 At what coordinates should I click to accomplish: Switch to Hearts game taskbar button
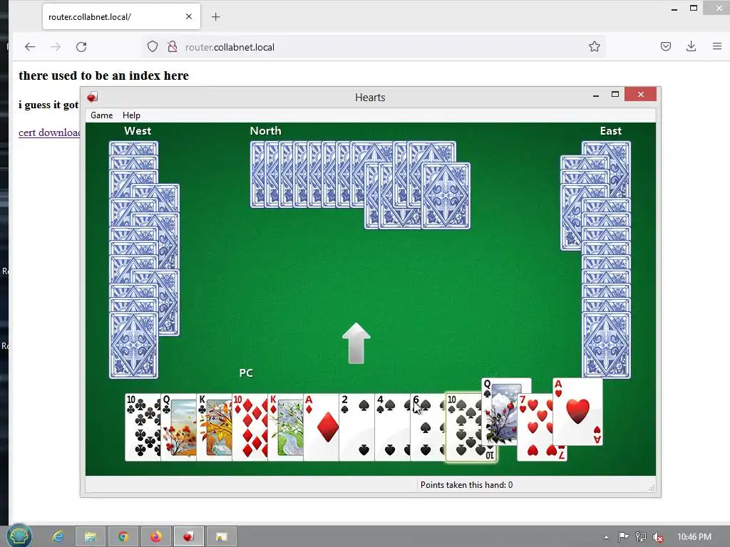coord(188,537)
